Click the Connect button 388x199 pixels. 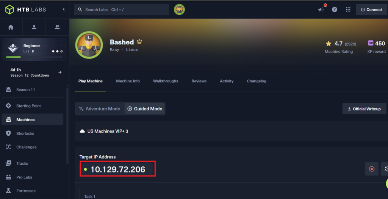(x=371, y=9)
